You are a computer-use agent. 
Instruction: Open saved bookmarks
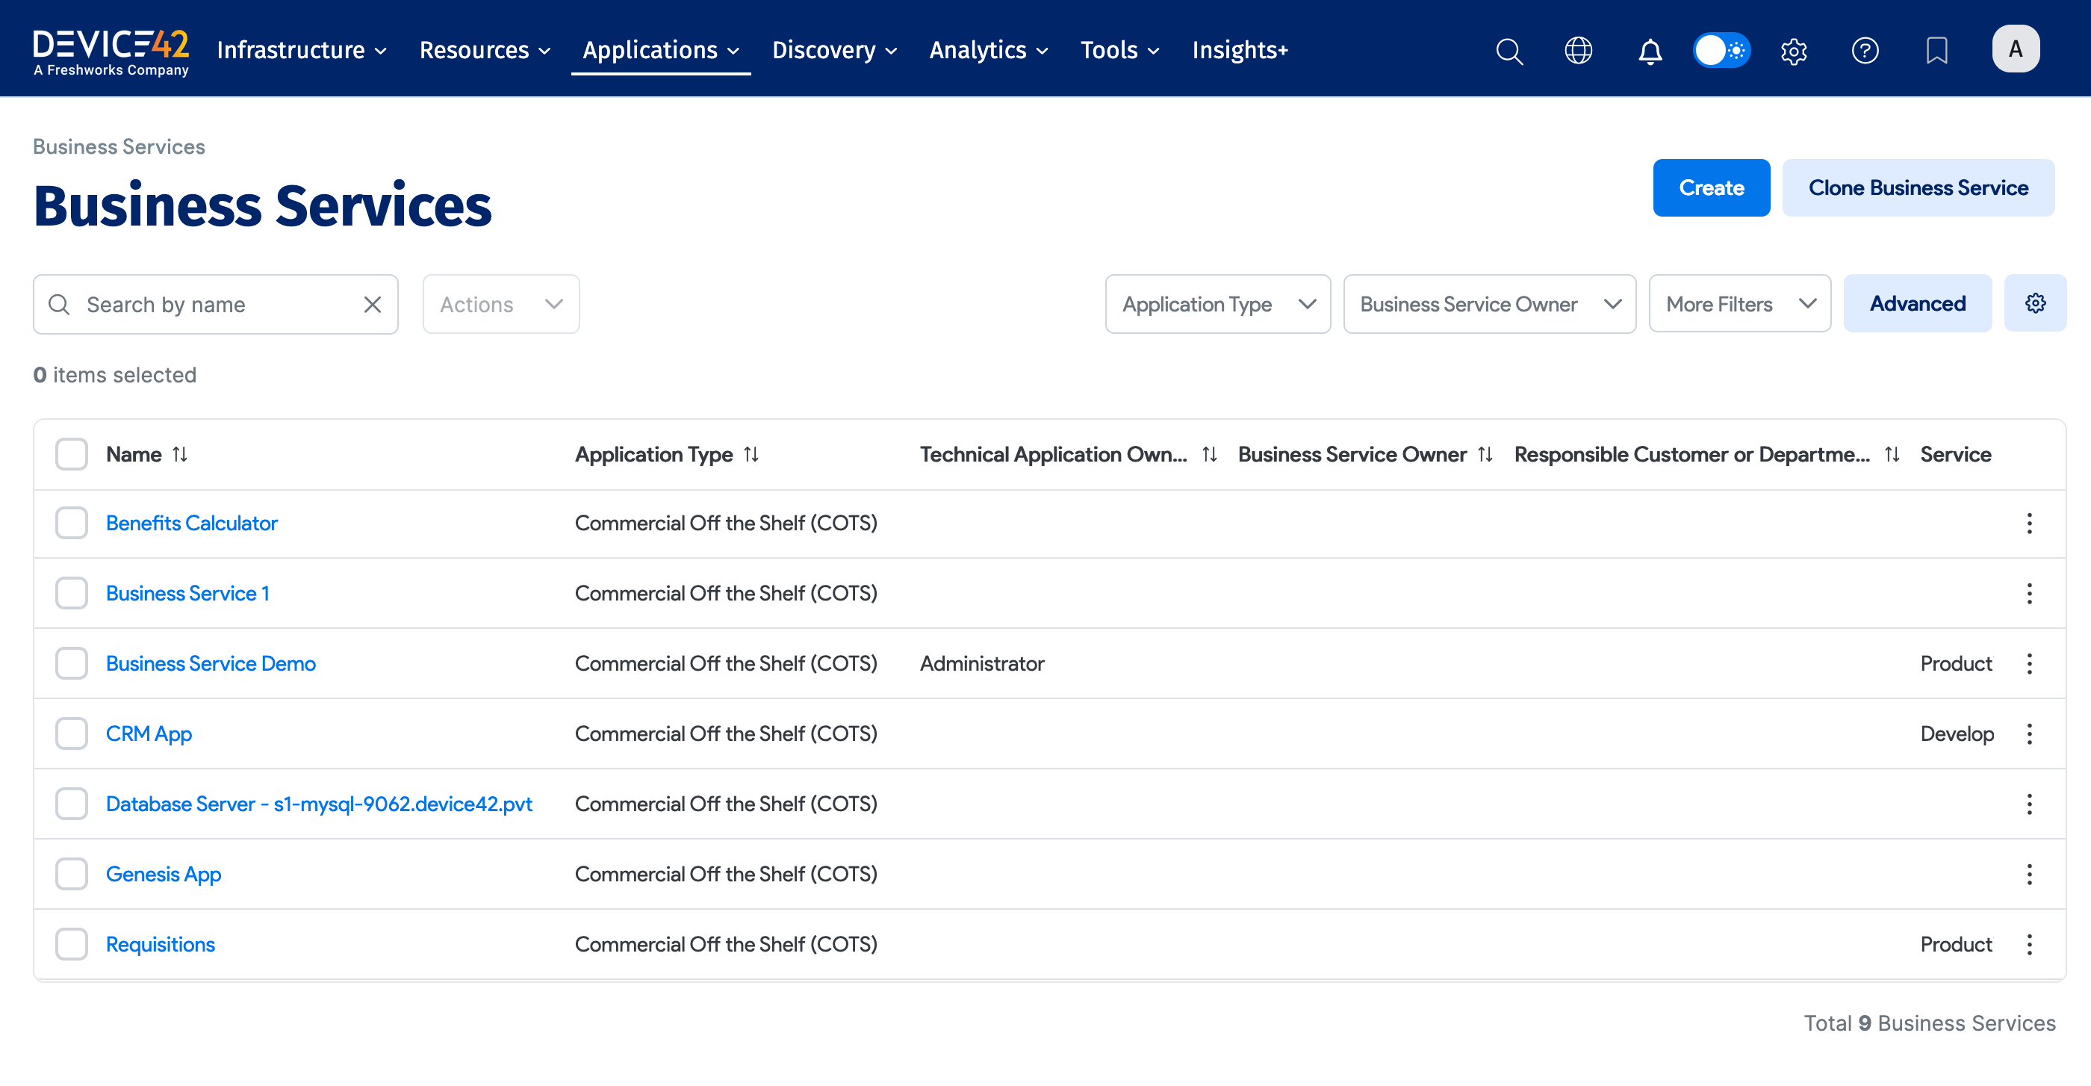pyautogui.click(x=1936, y=50)
